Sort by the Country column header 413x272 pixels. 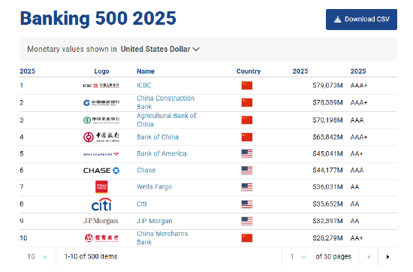pyautogui.click(x=249, y=71)
